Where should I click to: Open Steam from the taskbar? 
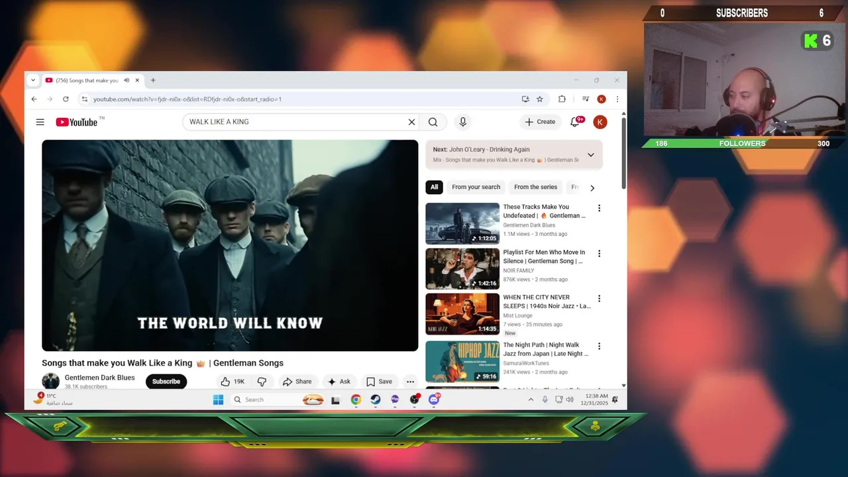(x=375, y=399)
